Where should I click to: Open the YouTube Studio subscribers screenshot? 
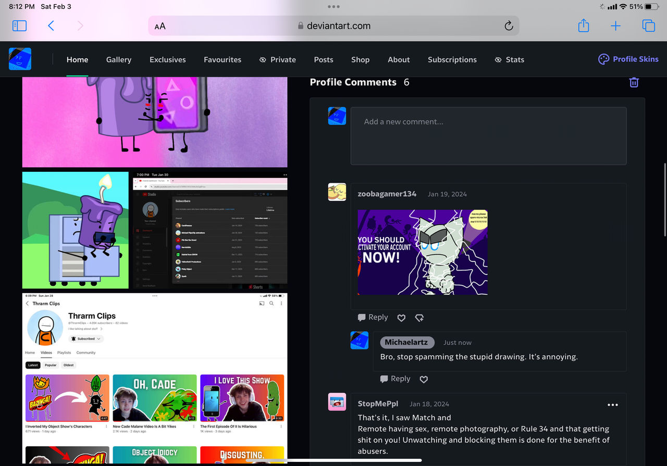click(210, 230)
